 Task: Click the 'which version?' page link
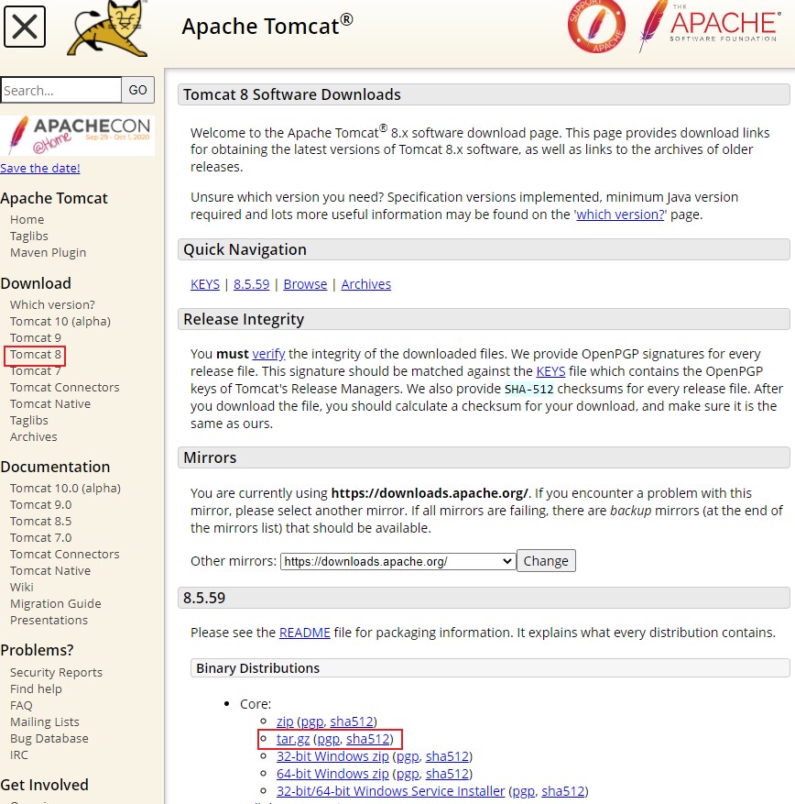(x=620, y=215)
